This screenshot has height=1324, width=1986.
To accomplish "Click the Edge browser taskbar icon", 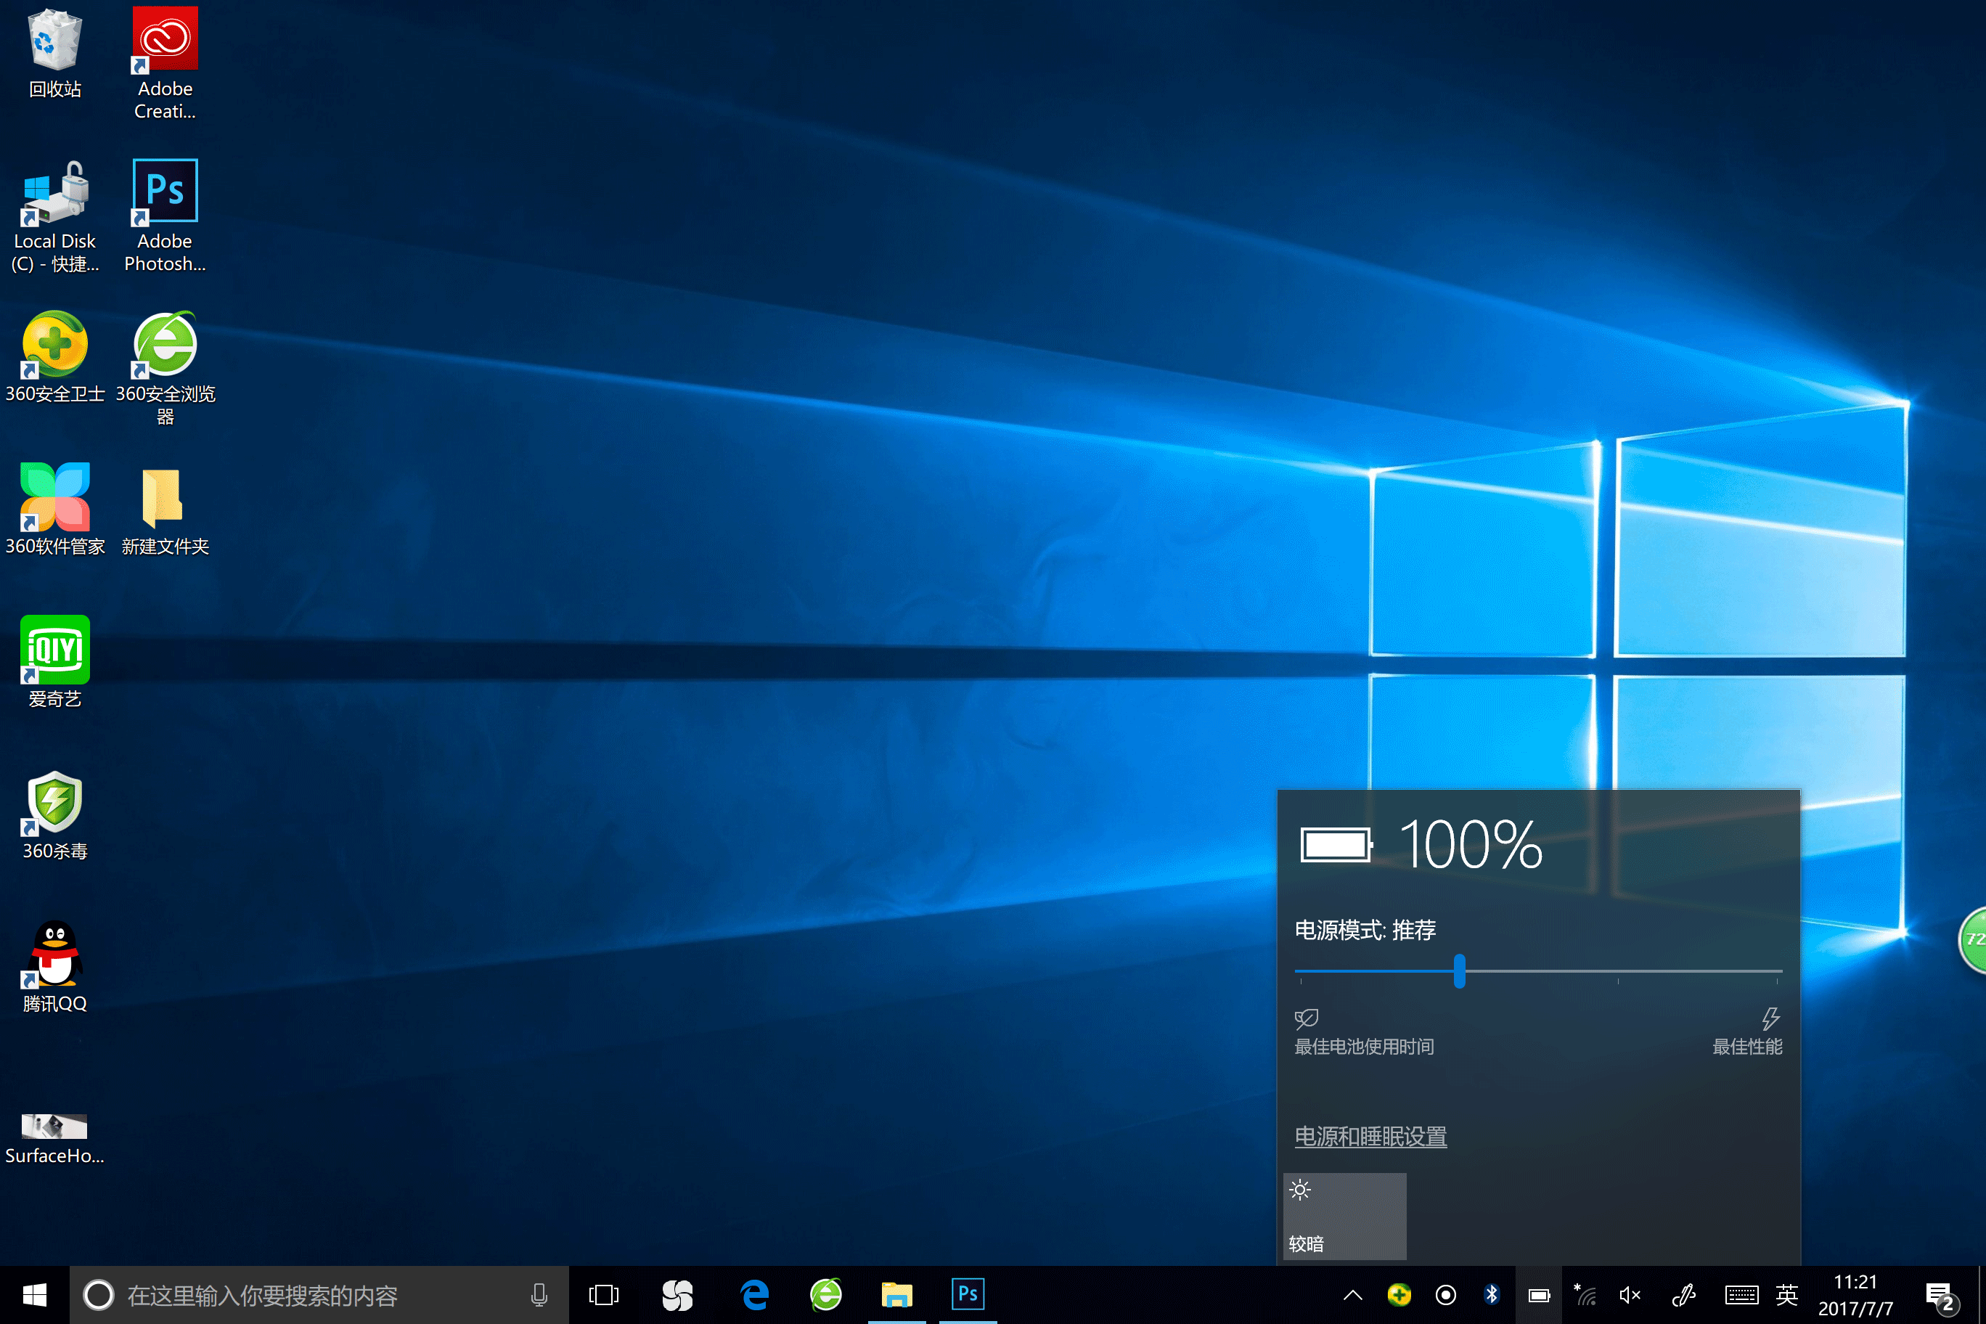I will pyautogui.click(x=754, y=1294).
